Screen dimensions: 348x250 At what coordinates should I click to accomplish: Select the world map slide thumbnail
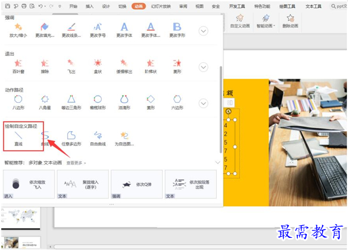click(21, 218)
